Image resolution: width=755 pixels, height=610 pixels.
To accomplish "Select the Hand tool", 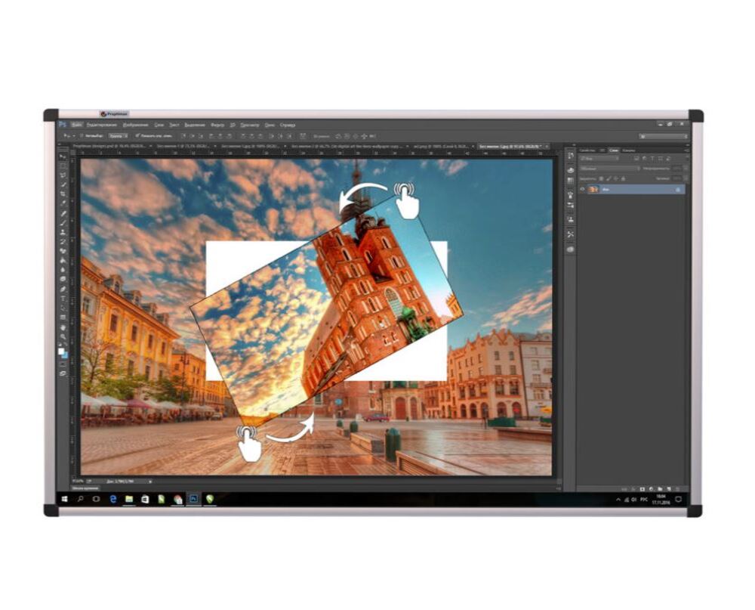I will click(x=63, y=328).
